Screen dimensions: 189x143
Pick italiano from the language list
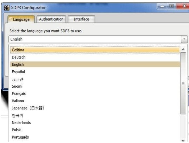(95, 101)
